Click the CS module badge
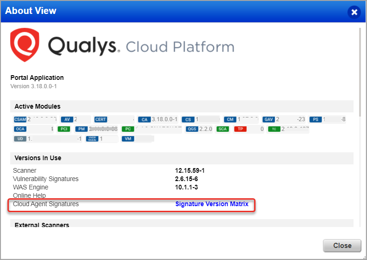The image size is (367, 260). [188, 120]
